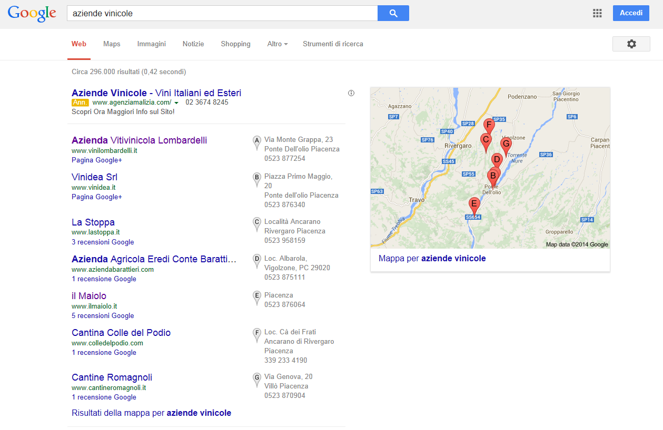
Task: Click in the search box with 'aziende vinicole'
Action: pyautogui.click(x=222, y=13)
